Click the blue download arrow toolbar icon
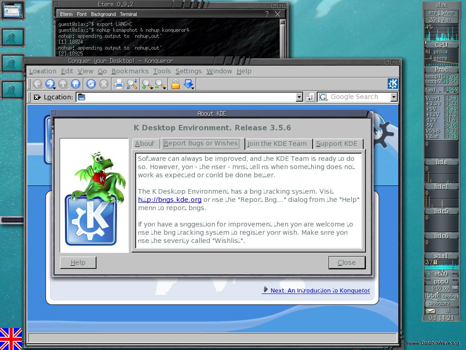 [x=188, y=84]
